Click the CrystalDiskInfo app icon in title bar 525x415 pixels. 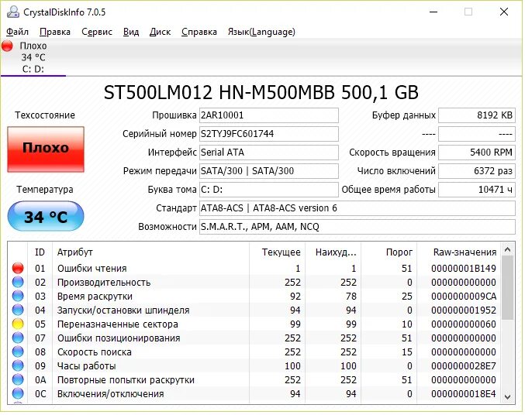tap(13, 12)
